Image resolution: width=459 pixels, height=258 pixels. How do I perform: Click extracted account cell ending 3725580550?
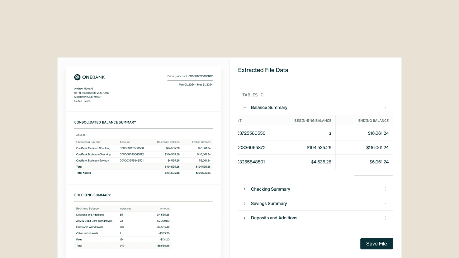pyautogui.click(x=258, y=133)
